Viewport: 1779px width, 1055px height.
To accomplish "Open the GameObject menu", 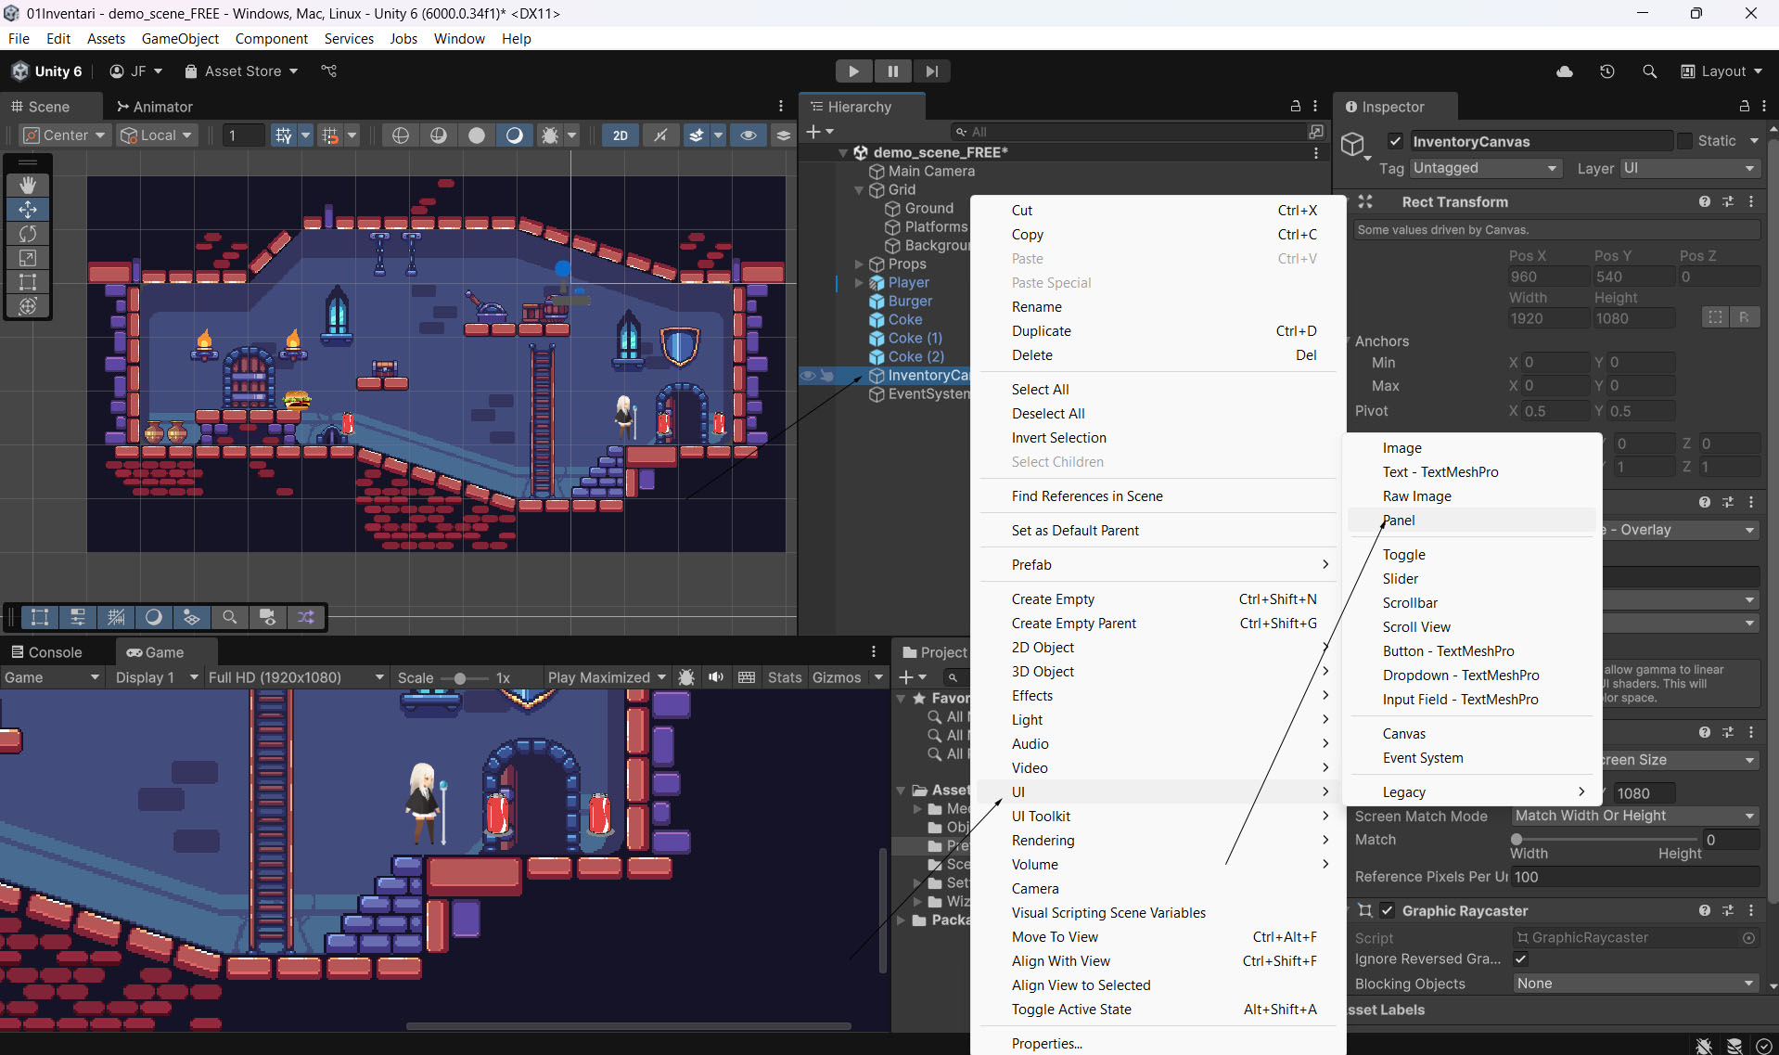I will pos(180,38).
